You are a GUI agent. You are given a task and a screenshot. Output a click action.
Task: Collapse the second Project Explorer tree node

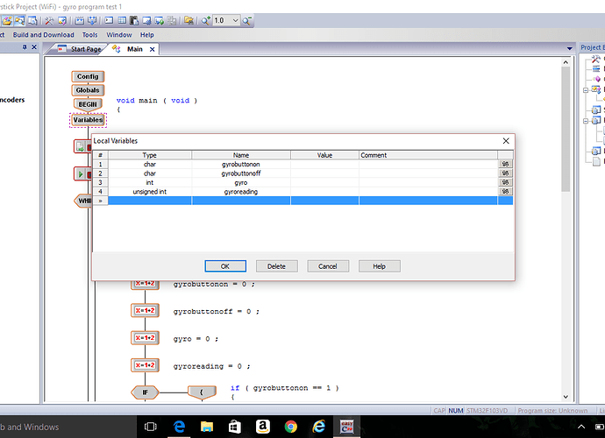(586, 121)
